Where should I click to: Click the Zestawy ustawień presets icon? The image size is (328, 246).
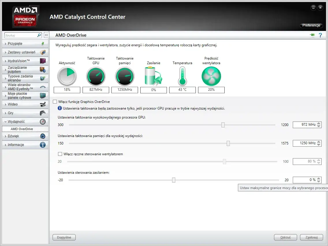[43, 52]
